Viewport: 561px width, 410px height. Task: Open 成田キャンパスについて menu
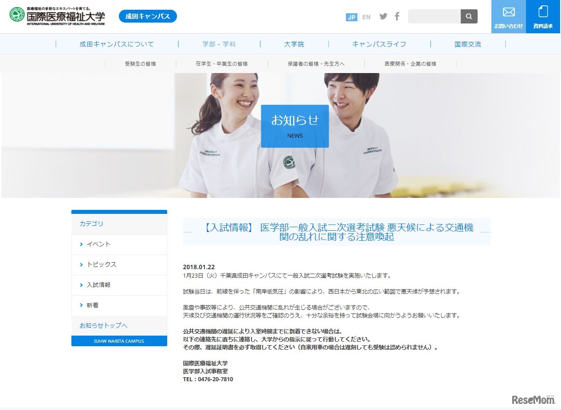(117, 44)
